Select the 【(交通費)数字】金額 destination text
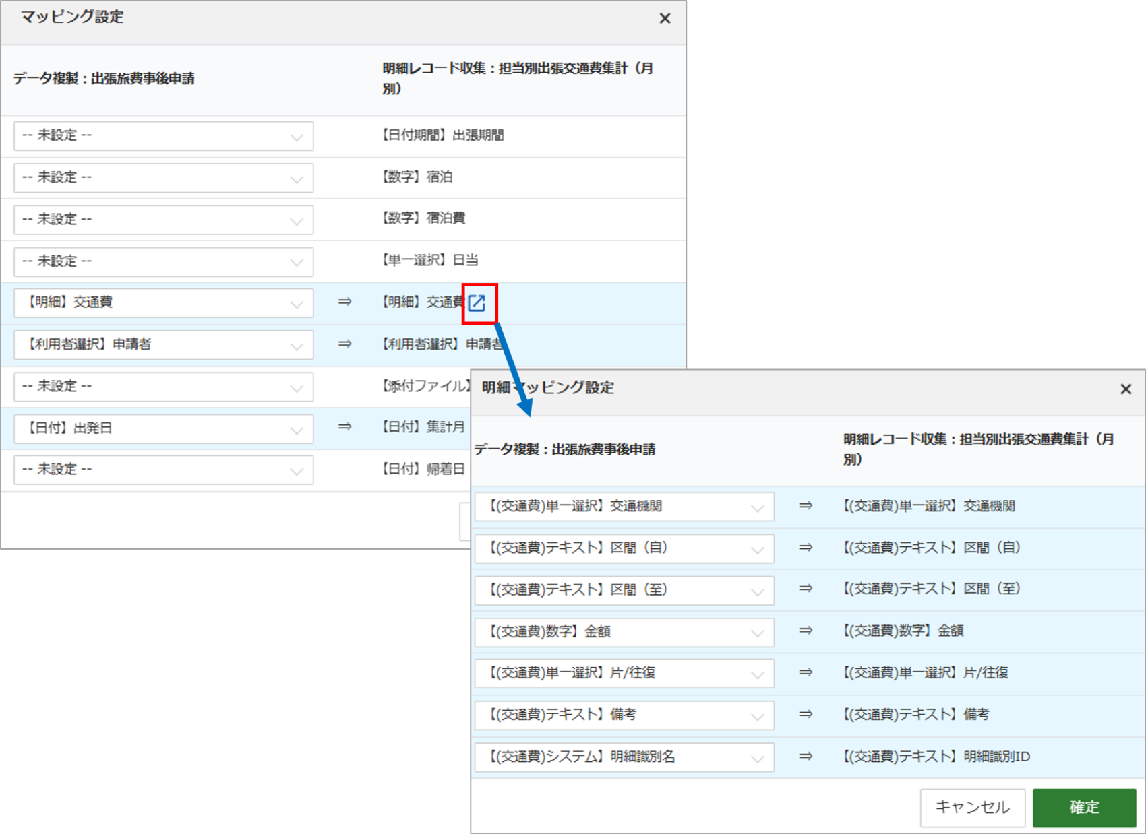The width and height of the screenshot is (1146, 834). coord(903,631)
